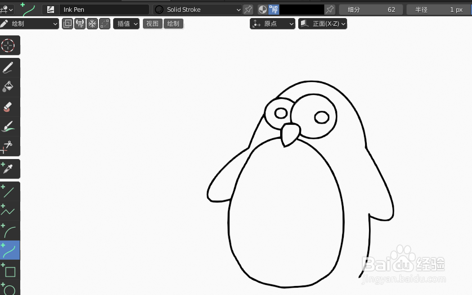The image size is (472, 295).
Task: Select the Circle shape tool
Action: click(x=8, y=288)
